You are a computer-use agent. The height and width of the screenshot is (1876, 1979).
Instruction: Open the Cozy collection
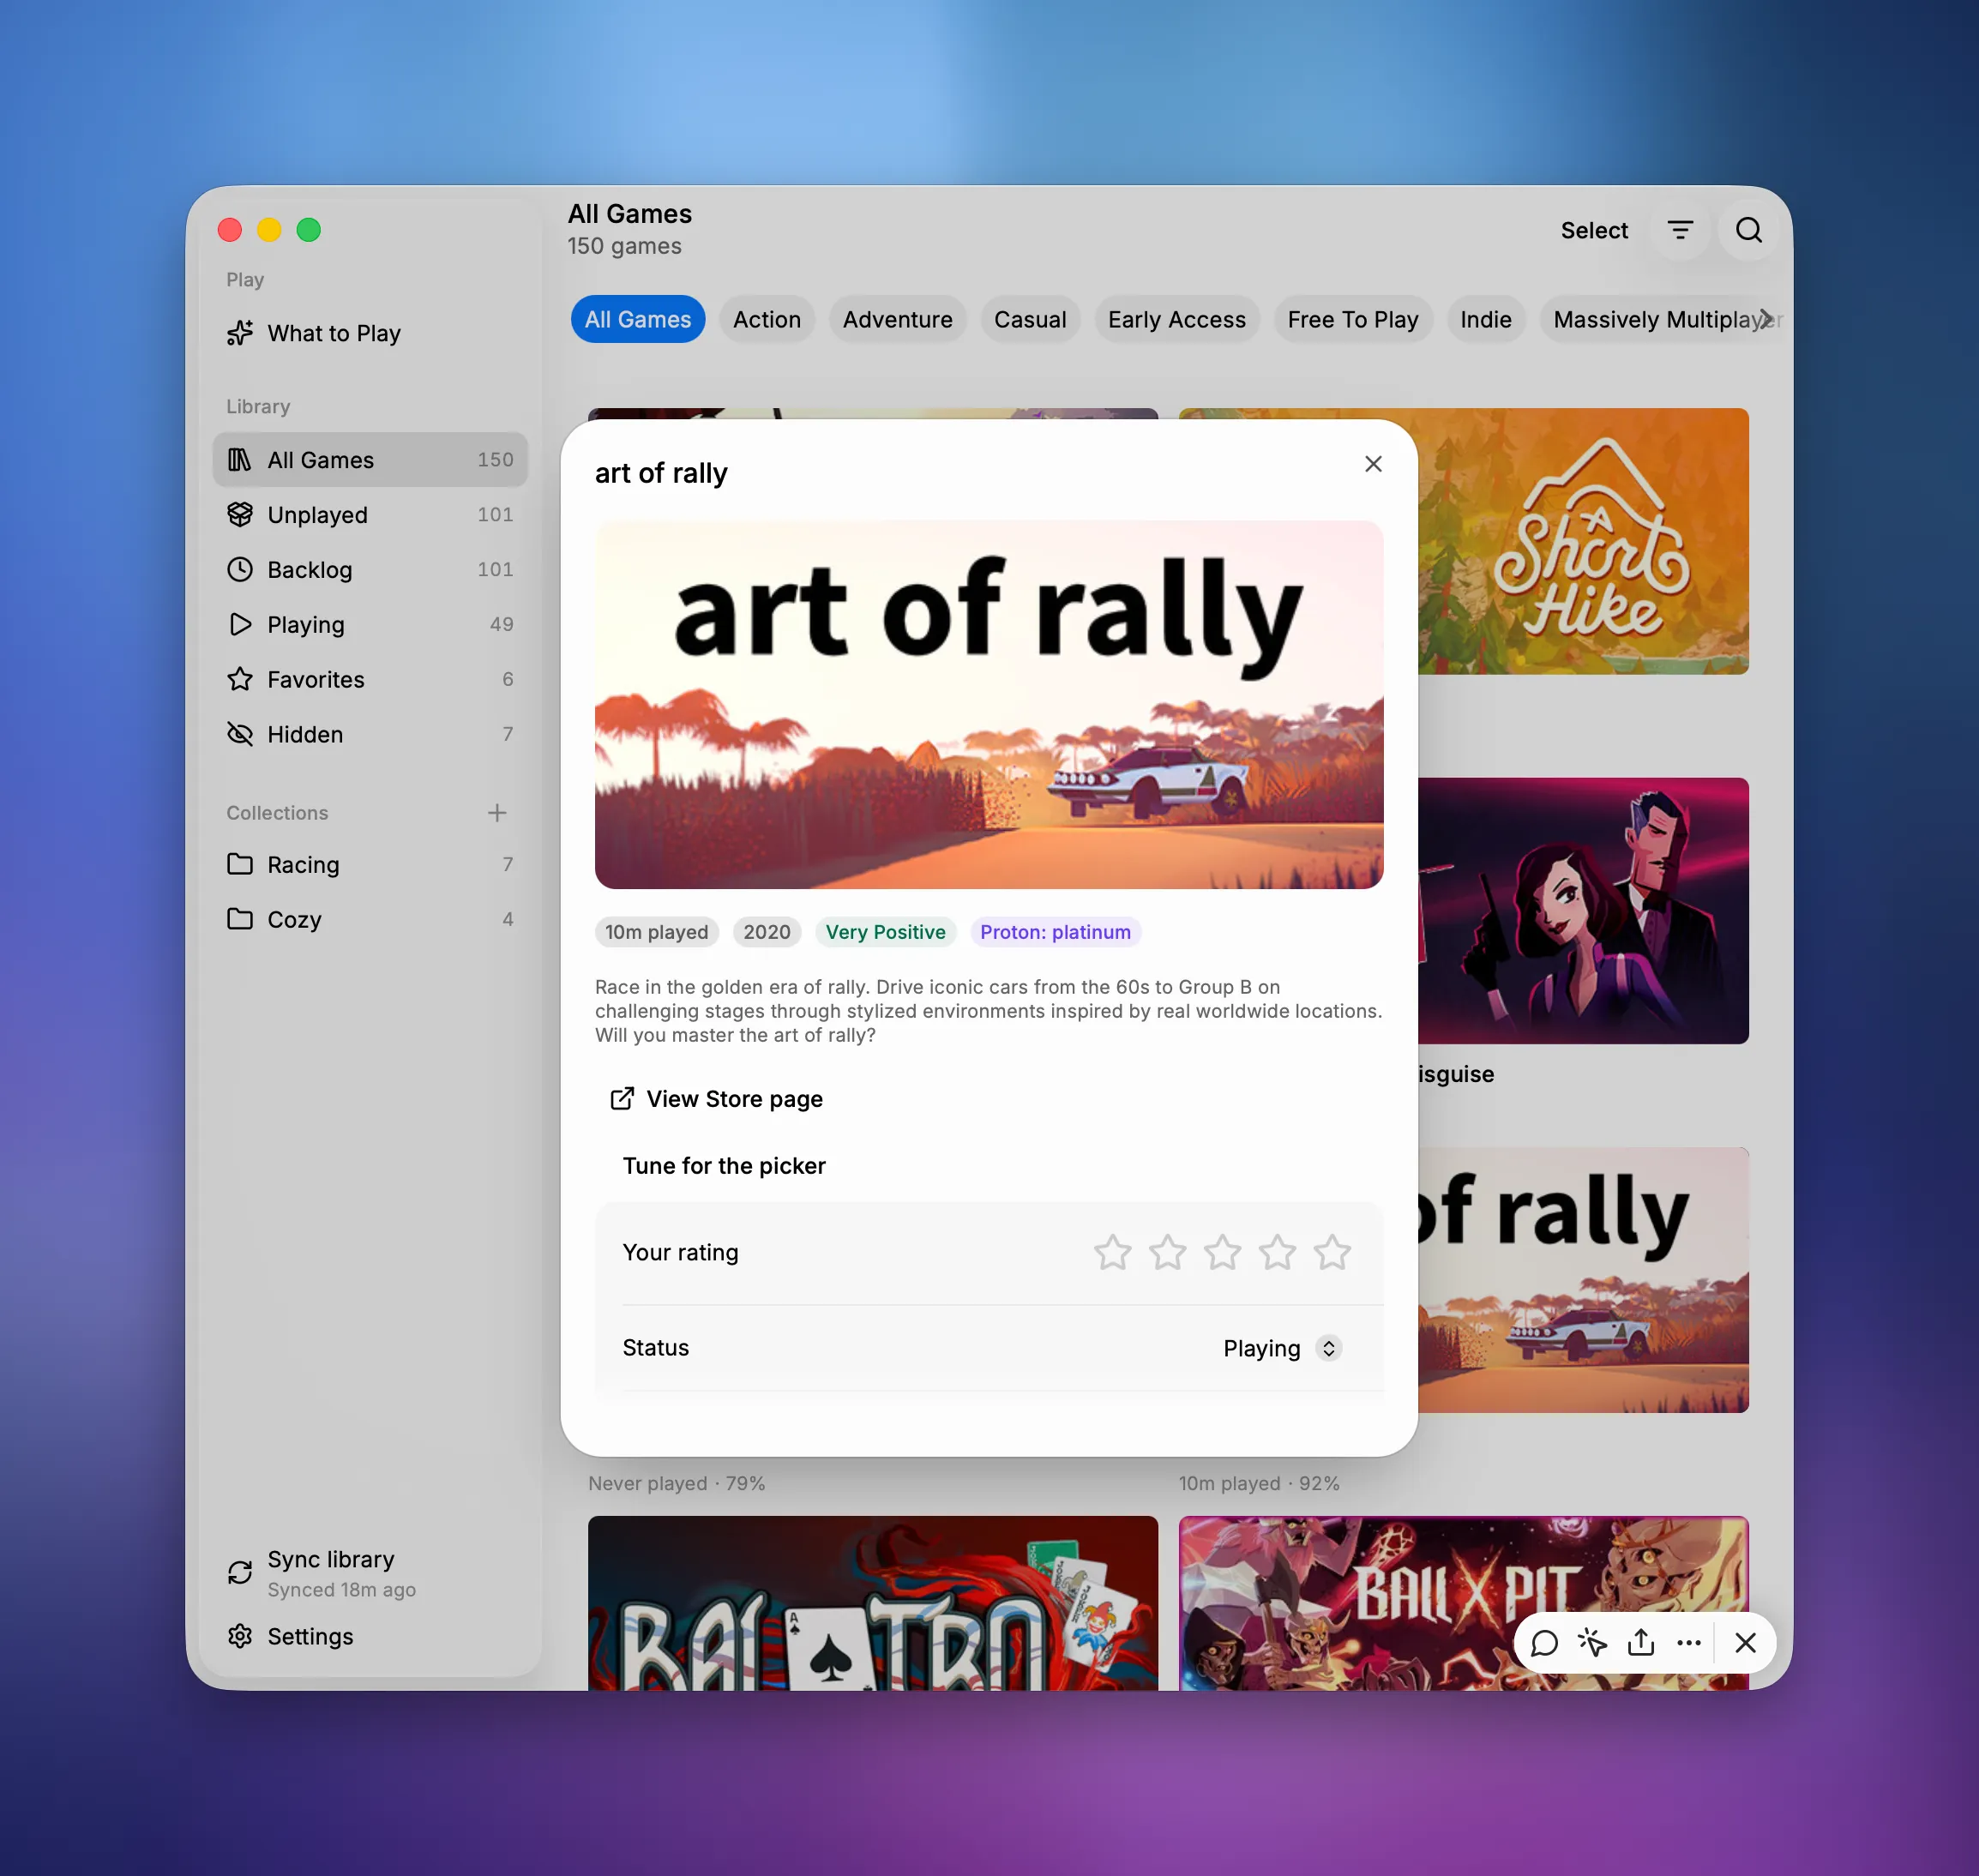pos(370,920)
